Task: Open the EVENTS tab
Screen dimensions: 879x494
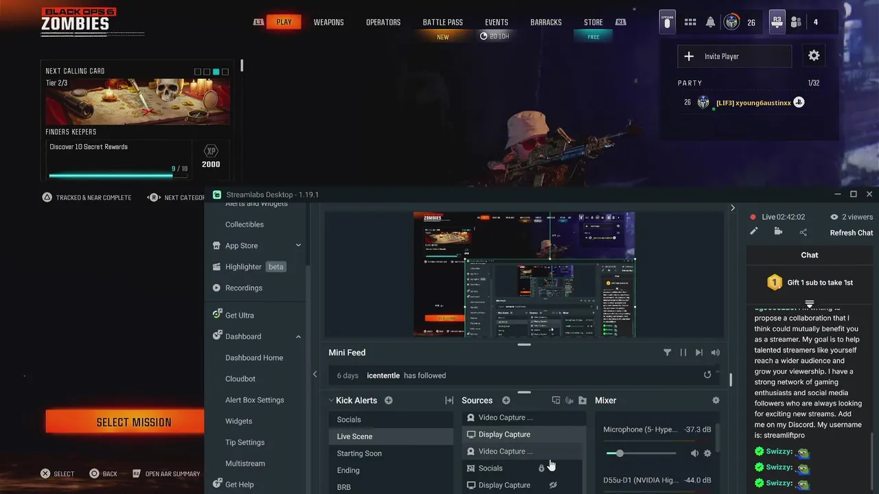Action: click(496, 22)
